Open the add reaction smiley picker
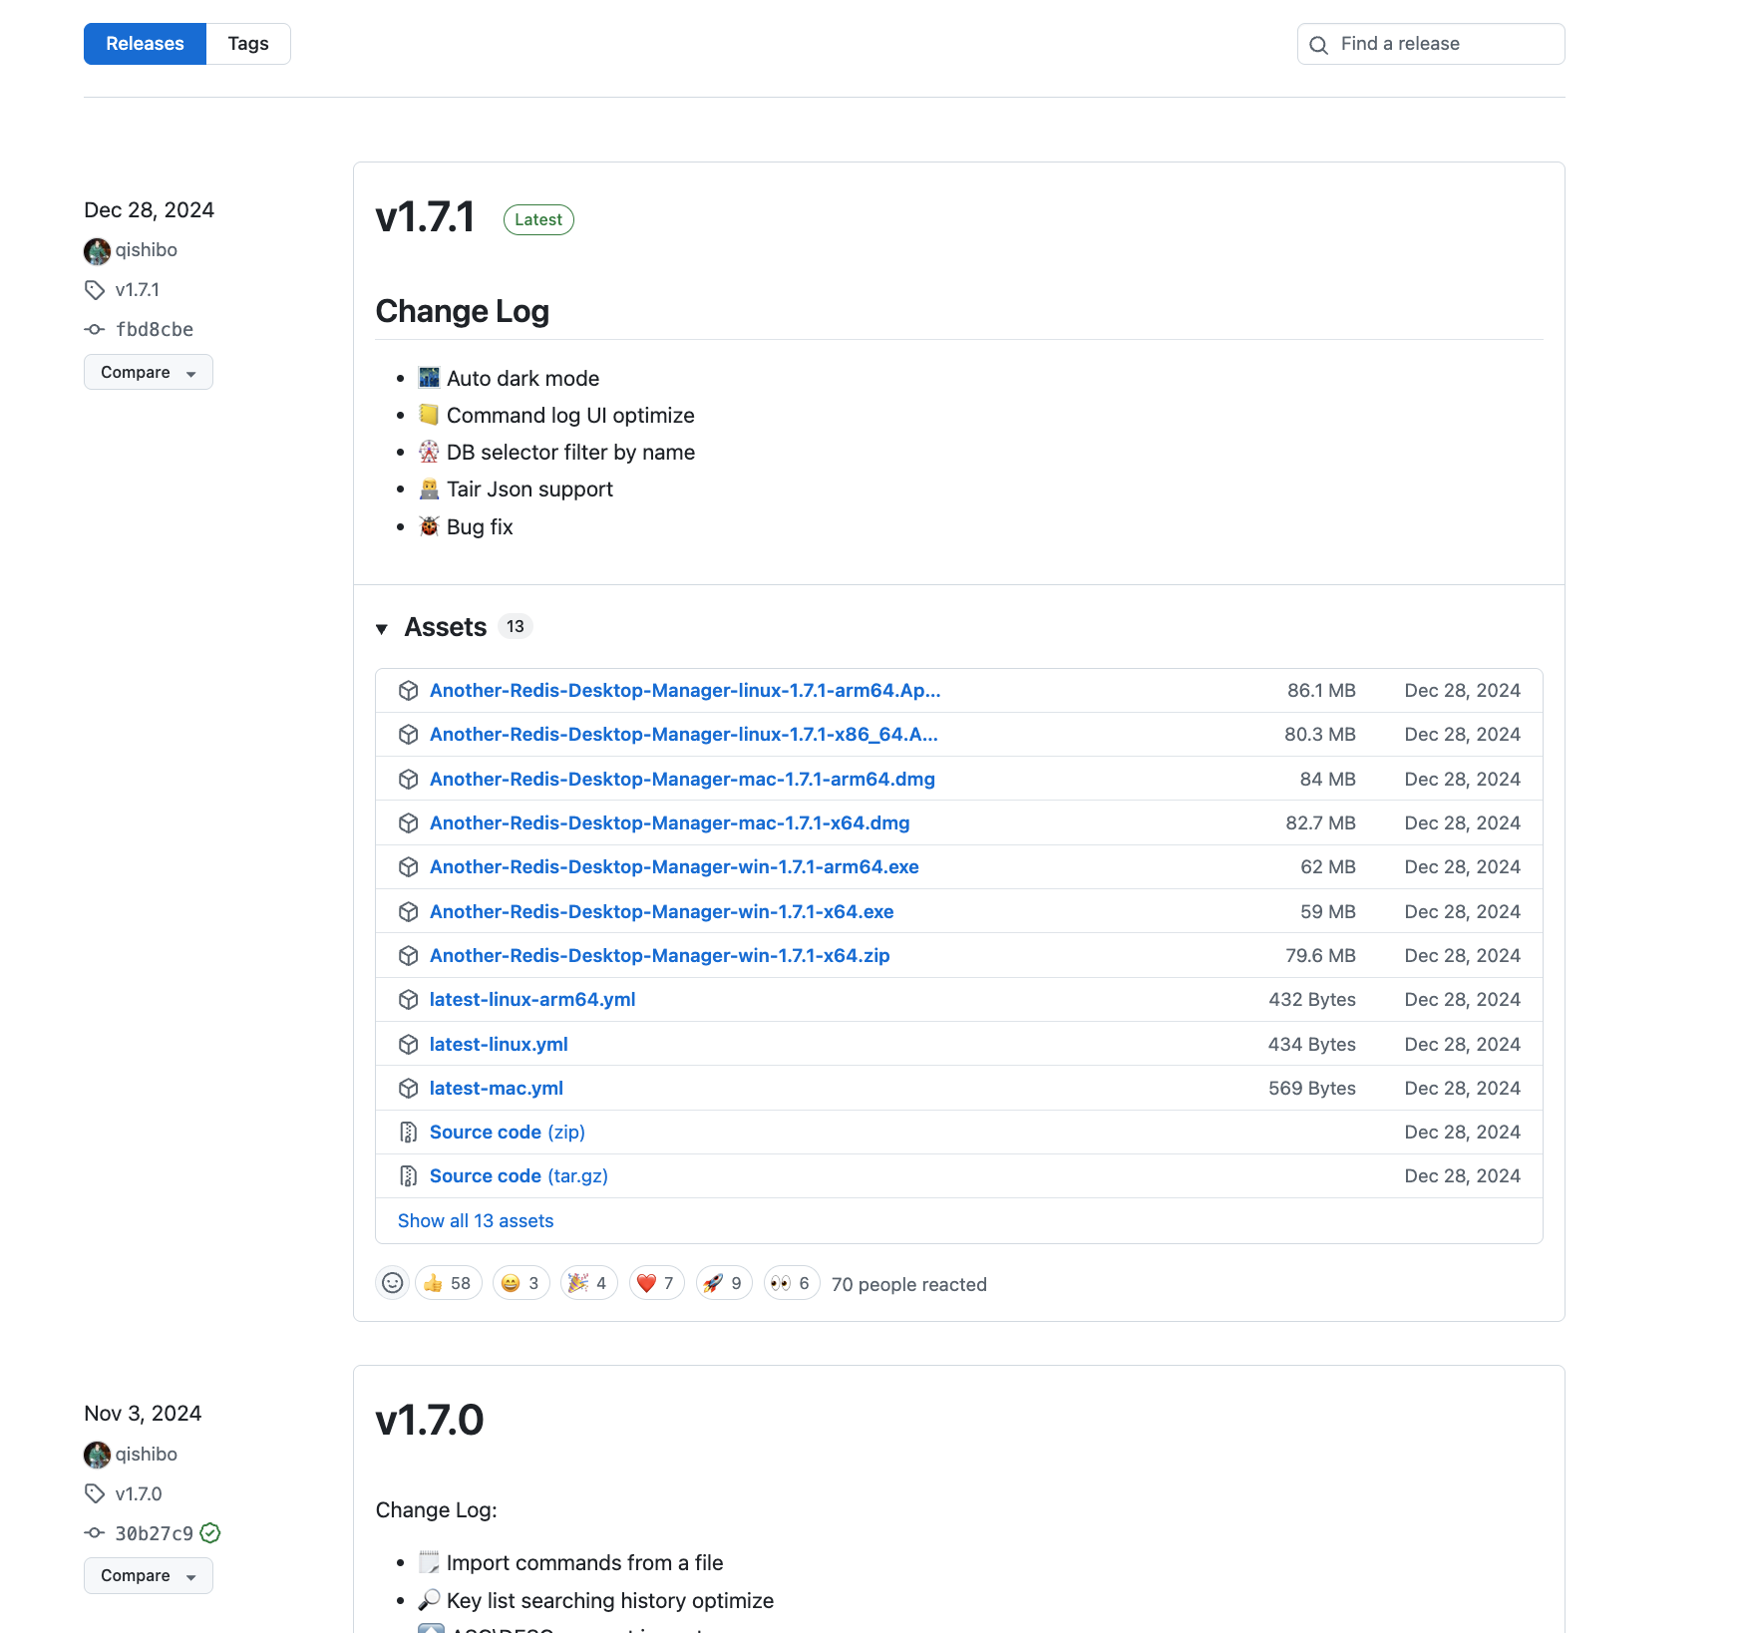The height and width of the screenshot is (1633, 1741). click(393, 1283)
